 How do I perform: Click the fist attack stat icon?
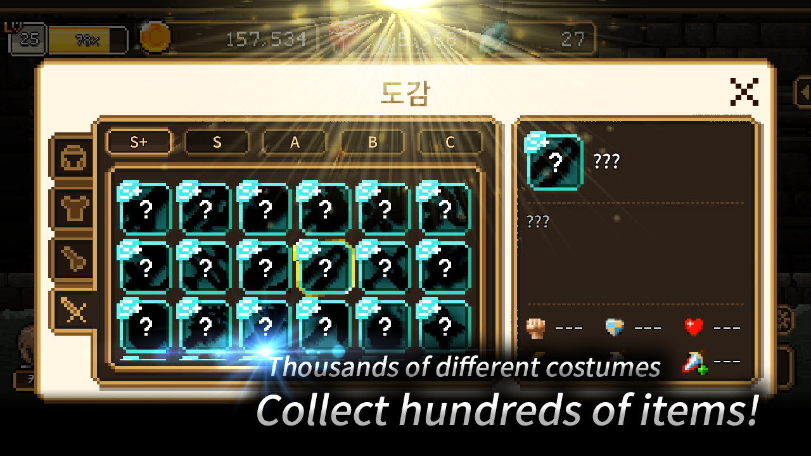(535, 327)
